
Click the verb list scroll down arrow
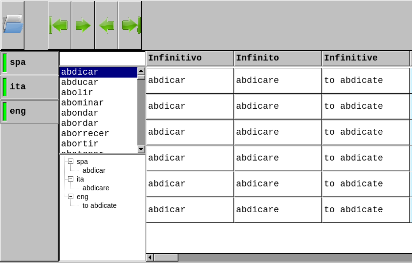coord(141,149)
